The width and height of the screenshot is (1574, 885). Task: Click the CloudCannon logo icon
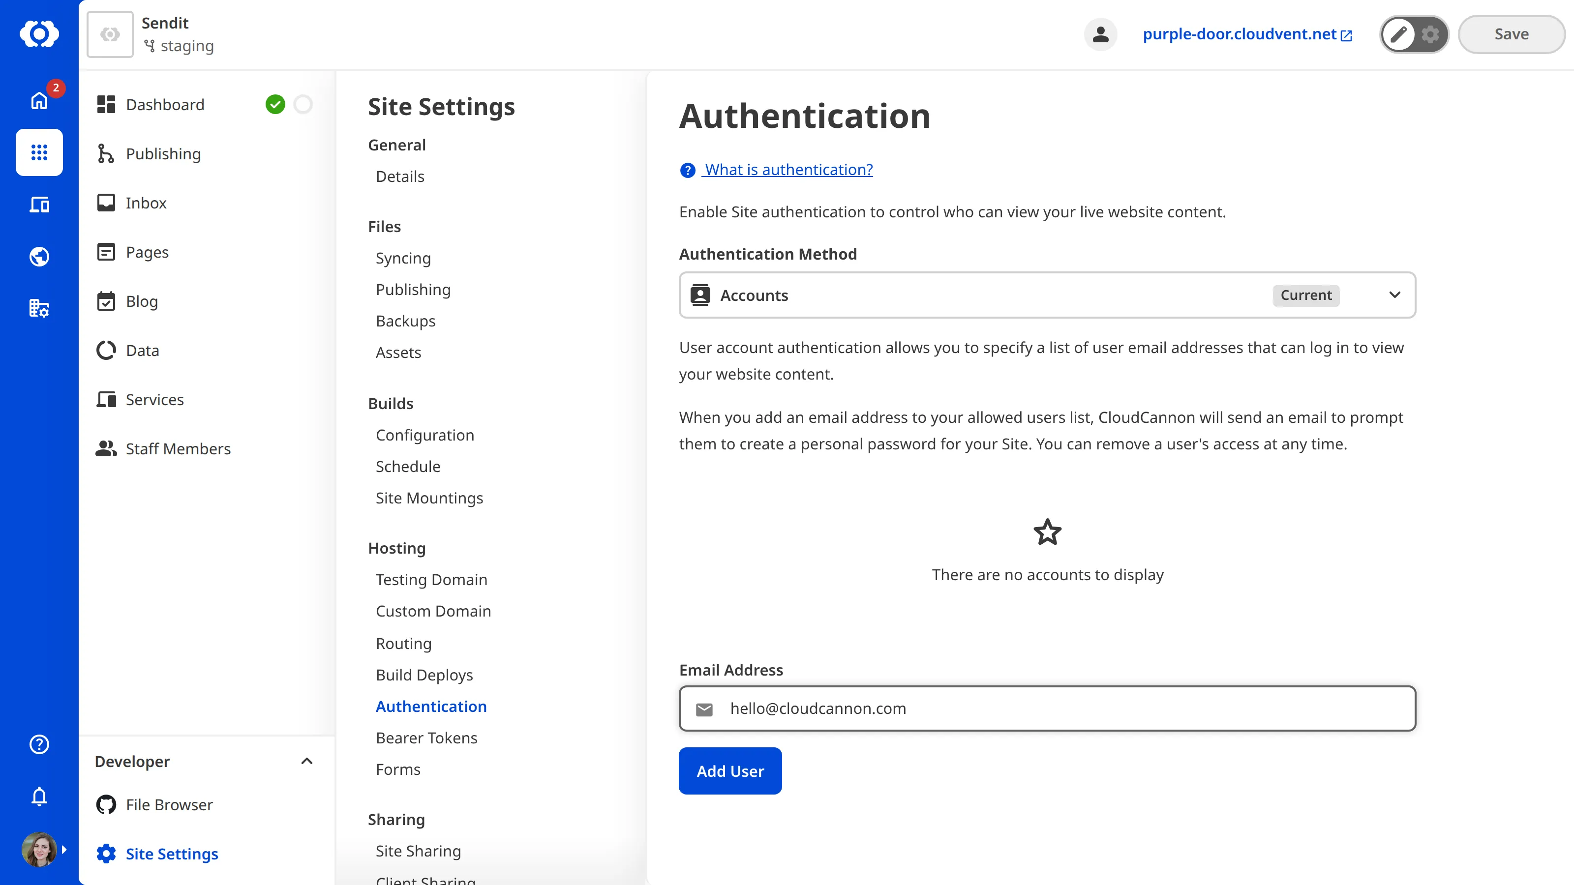[39, 33]
